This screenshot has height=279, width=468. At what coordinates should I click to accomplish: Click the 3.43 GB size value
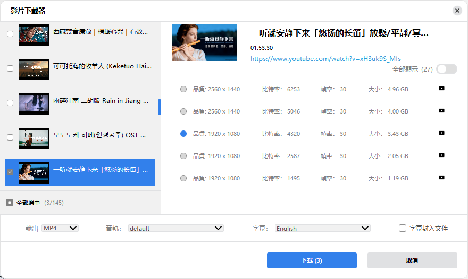[398, 134]
